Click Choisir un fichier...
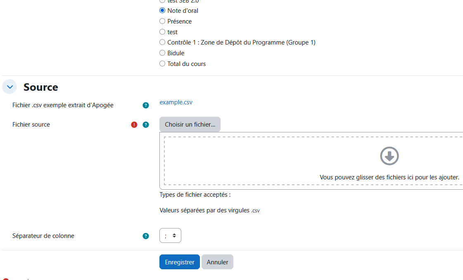The image size is (463, 280). [x=190, y=124]
